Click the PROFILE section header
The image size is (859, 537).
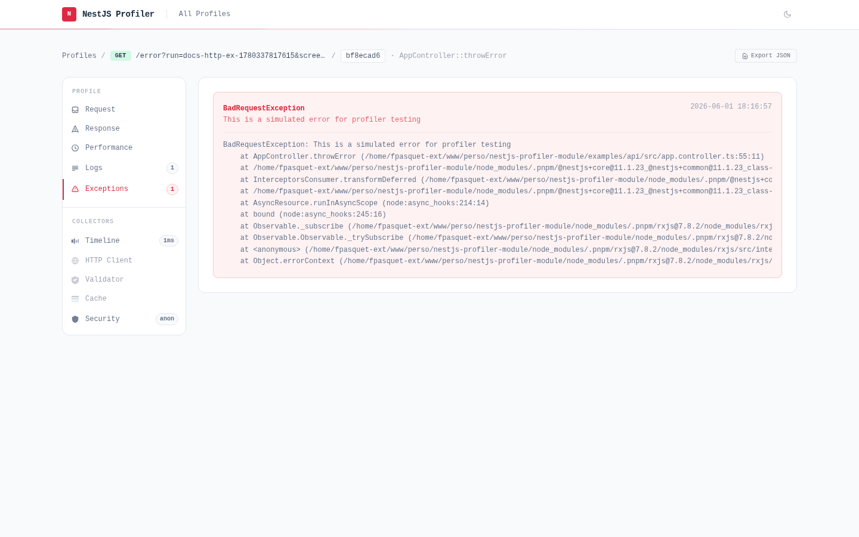(86, 91)
